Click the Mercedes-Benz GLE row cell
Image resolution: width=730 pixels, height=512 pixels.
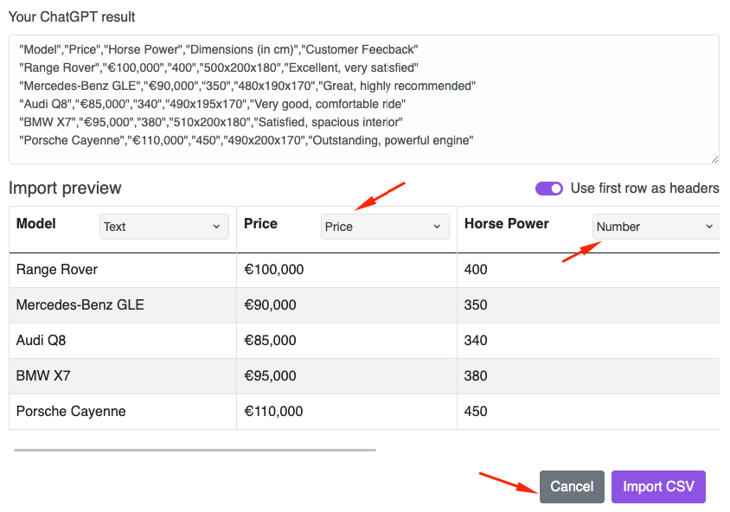(x=123, y=305)
